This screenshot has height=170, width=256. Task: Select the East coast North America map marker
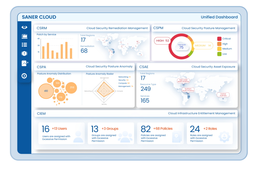(183, 81)
